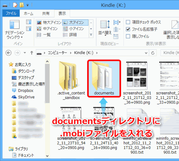Open ダウンロード in favorites

pyautogui.click(x=23, y=71)
